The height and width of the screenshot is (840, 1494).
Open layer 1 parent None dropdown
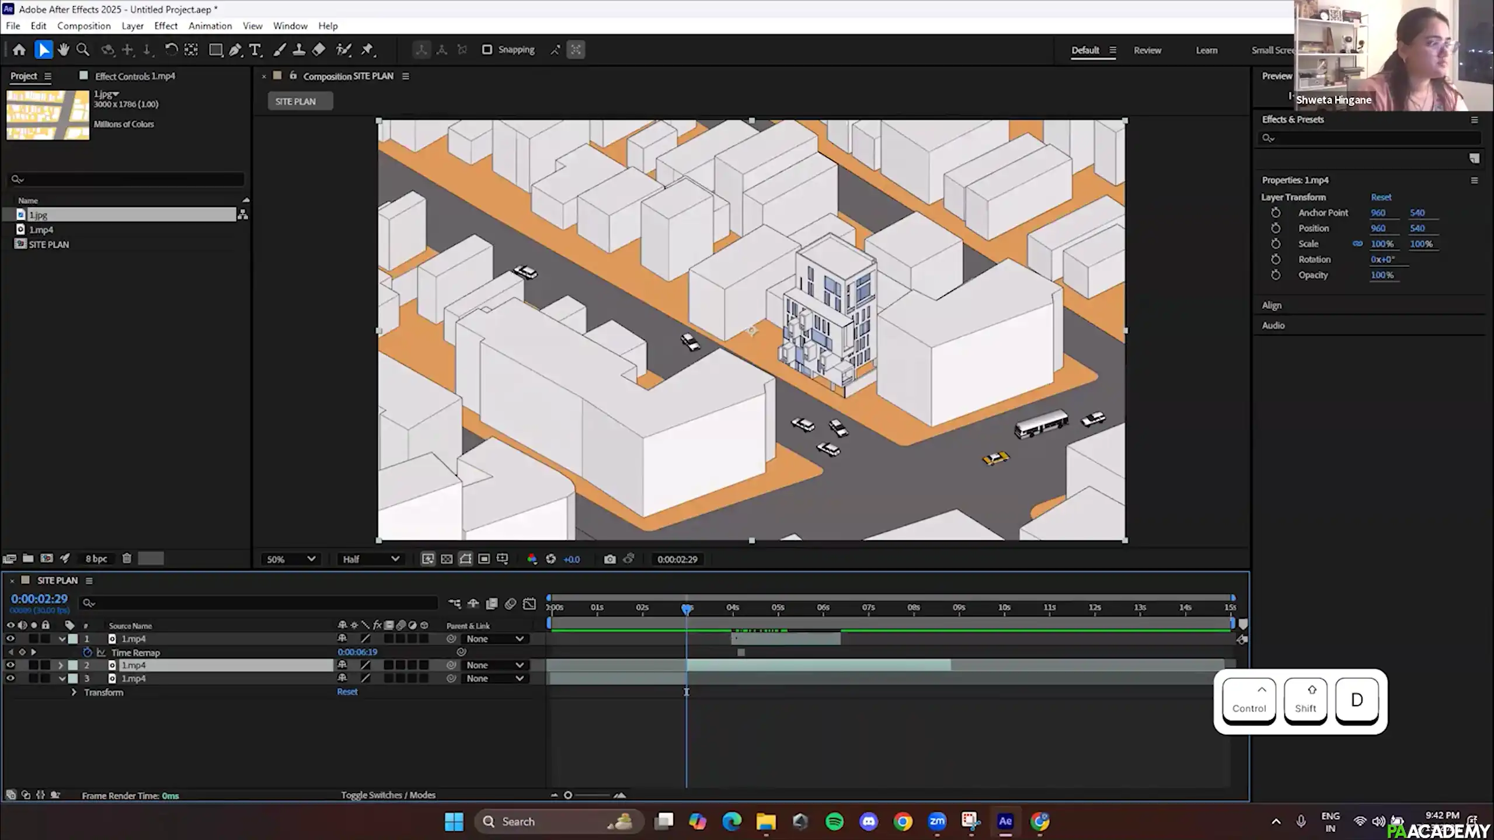click(x=494, y=639)
